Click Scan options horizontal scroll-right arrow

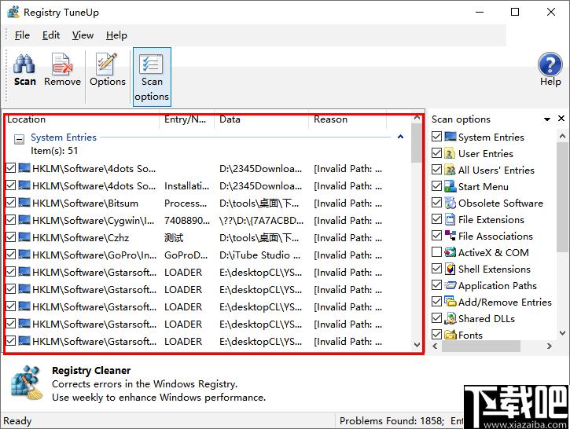550,346
